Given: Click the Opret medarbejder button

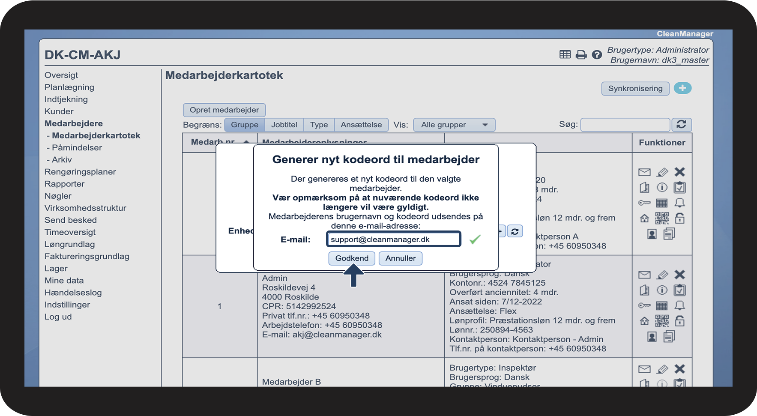Looking at the screenshot, I should tap(224, 110).
